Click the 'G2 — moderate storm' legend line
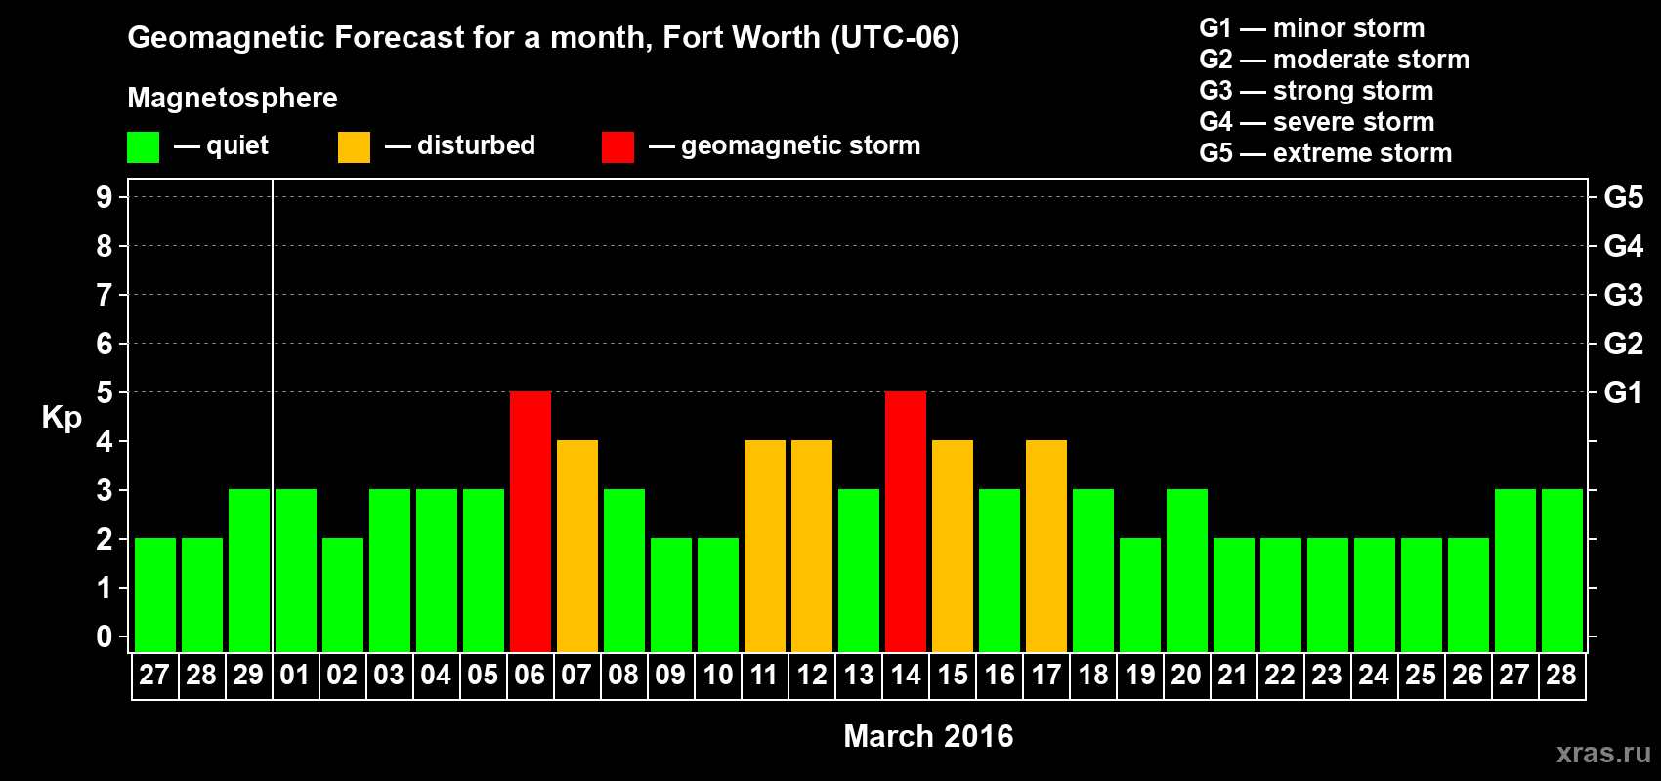Screen dimensions: 1661x781 pyautogui.click(x=1335, y=60)
